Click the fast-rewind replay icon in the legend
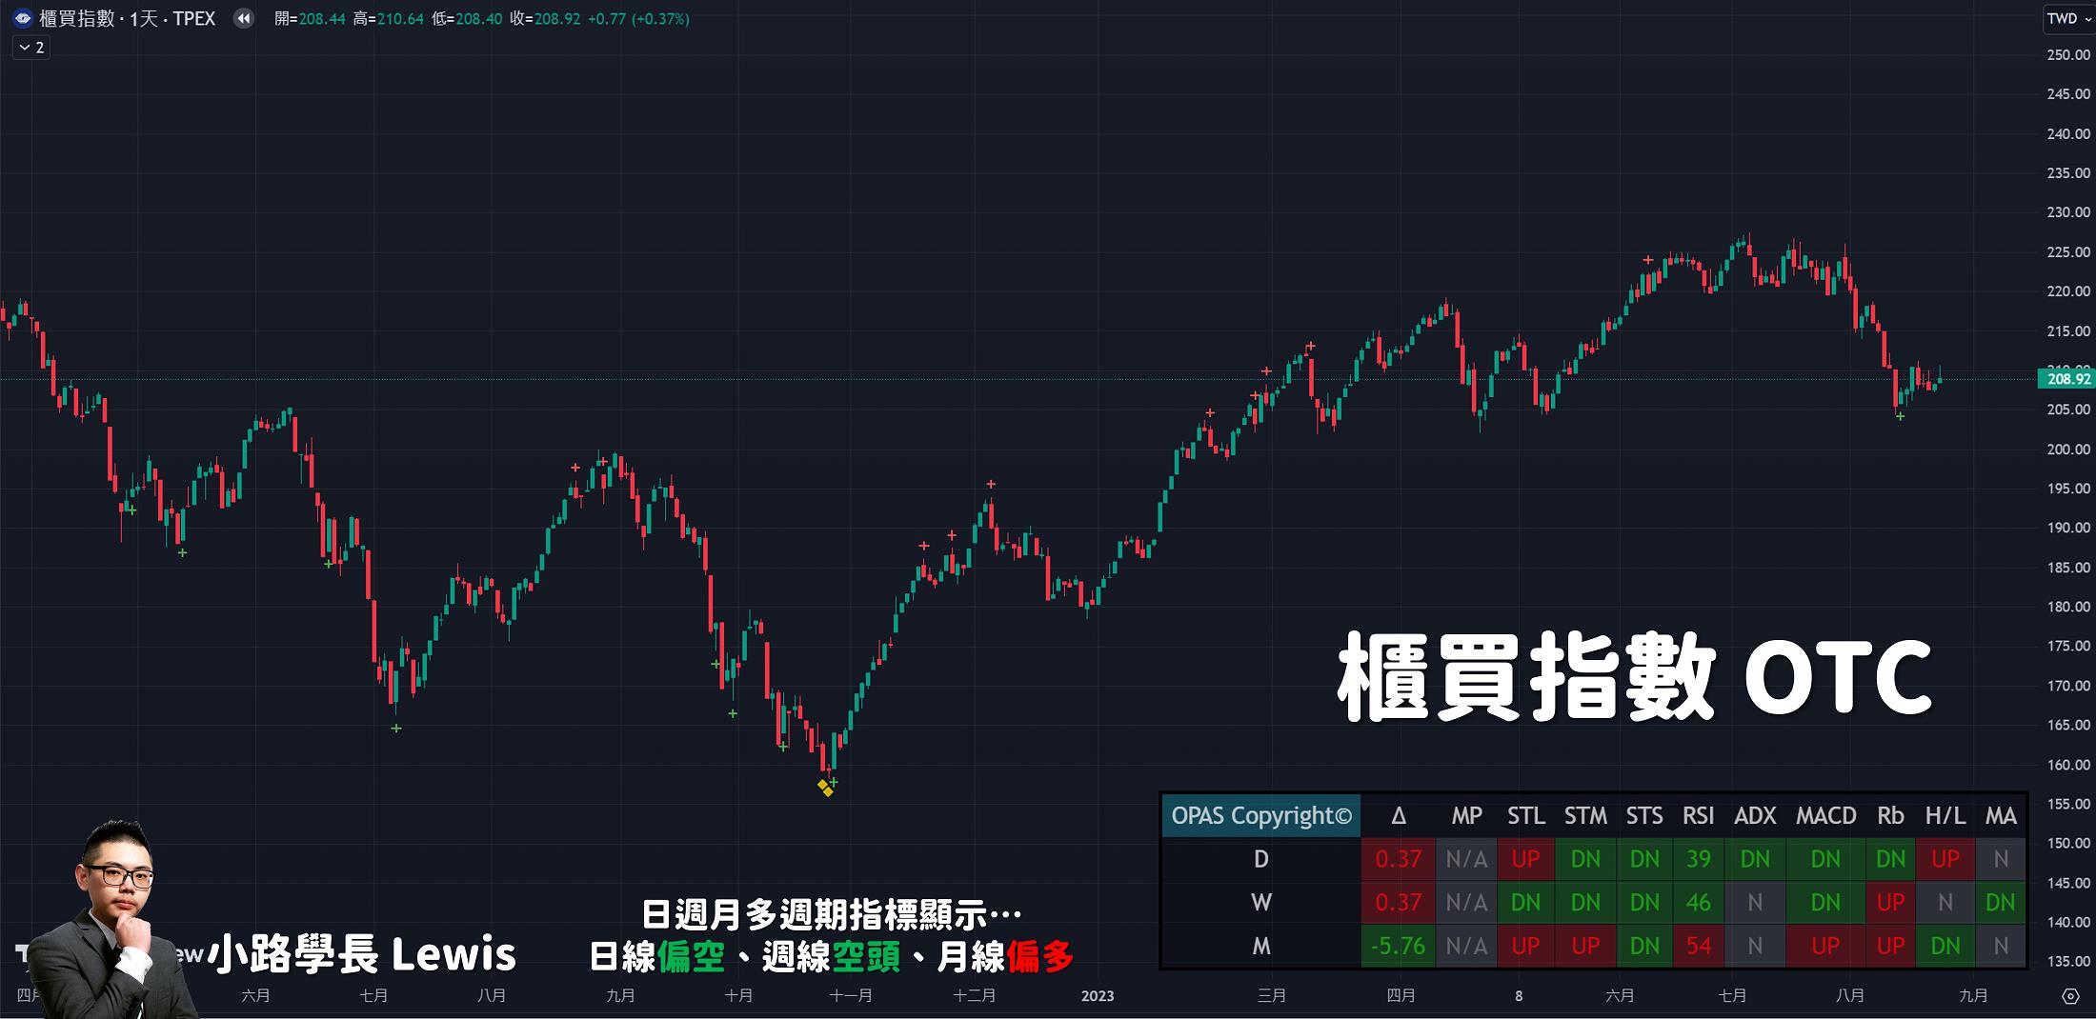Screen dimensions: 2096x1019 click(x=244, y=18)
